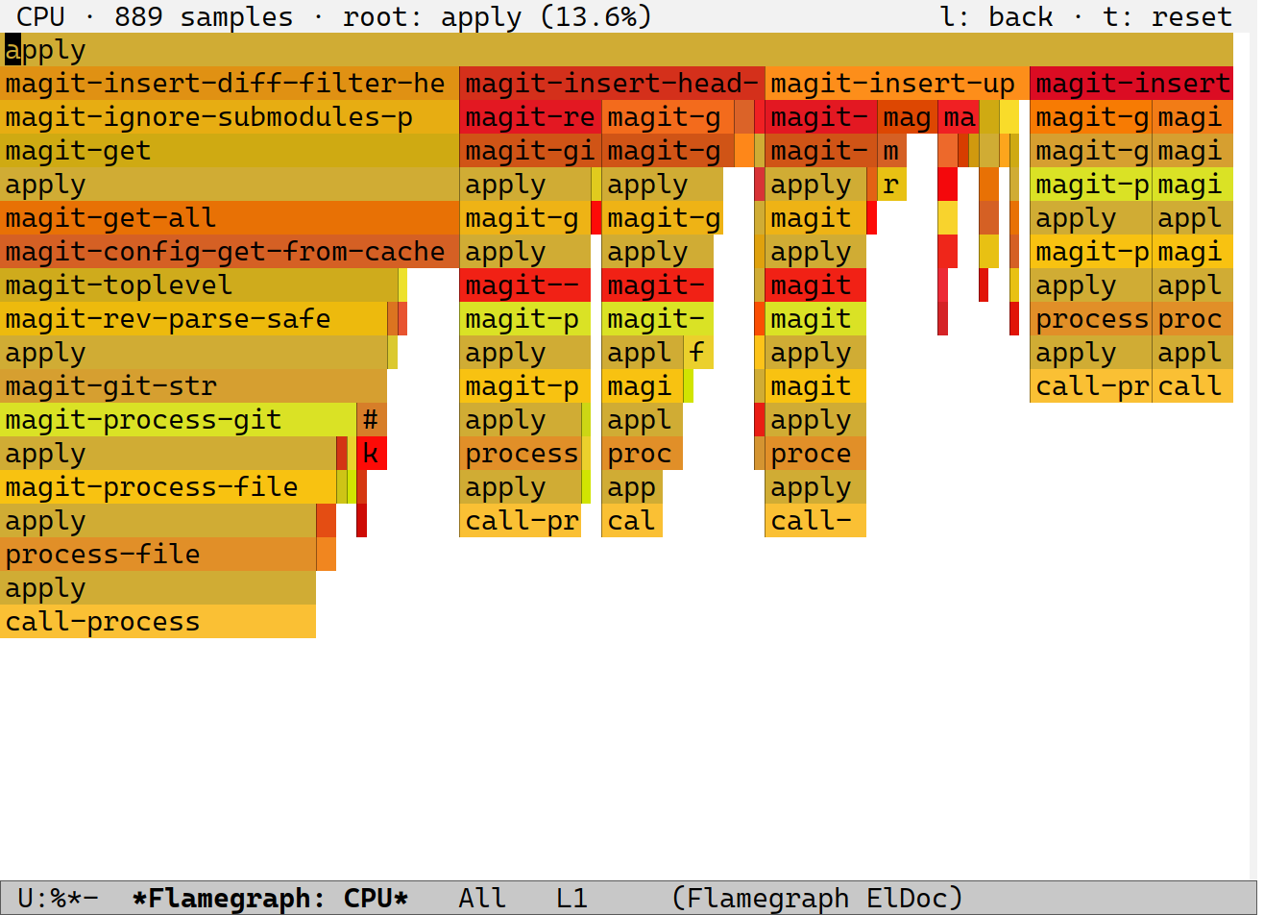This screenshot has height=915, width=1264.
Task: Select the magit-get frame
Action: pyautogui.click(x=230, y=151)
